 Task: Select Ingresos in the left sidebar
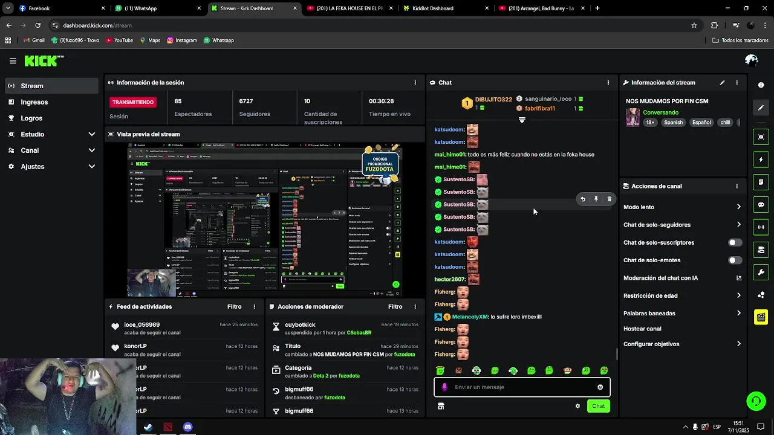(x=51, y=102)
